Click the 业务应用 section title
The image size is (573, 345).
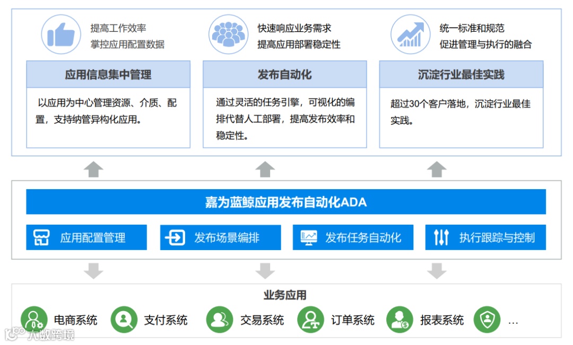[x=285, y=295]
